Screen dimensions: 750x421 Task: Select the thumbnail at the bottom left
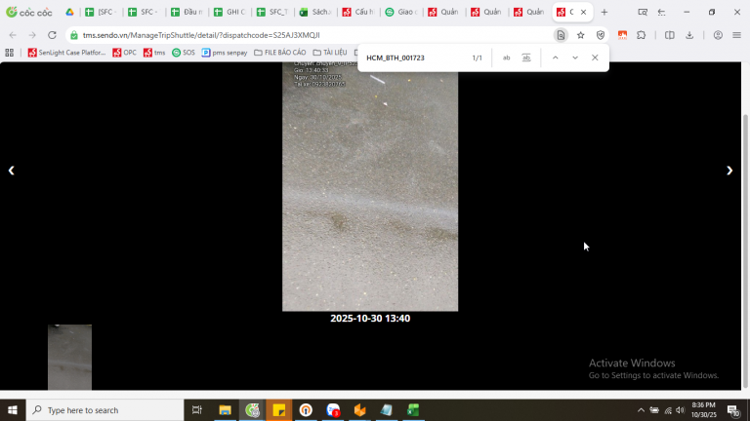[70, 357]
